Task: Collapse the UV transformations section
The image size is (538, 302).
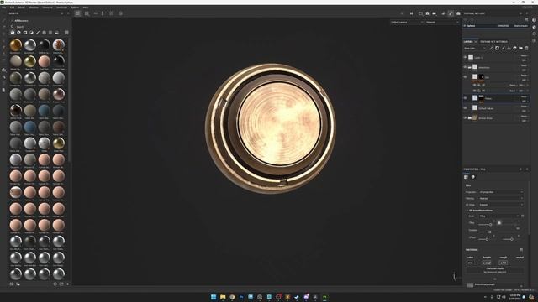Action: [x=480, y=211]
